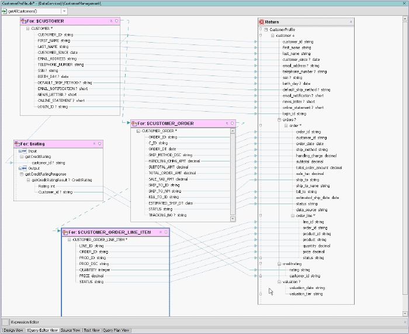409x334 pixels.
Task: Select valuation_date string in Return
Action: tap(307, 288)
